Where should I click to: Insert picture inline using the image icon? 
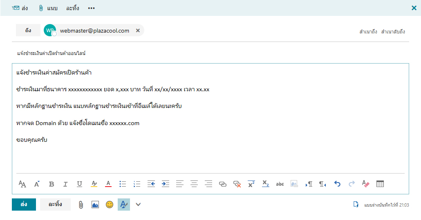coord(95,205)
